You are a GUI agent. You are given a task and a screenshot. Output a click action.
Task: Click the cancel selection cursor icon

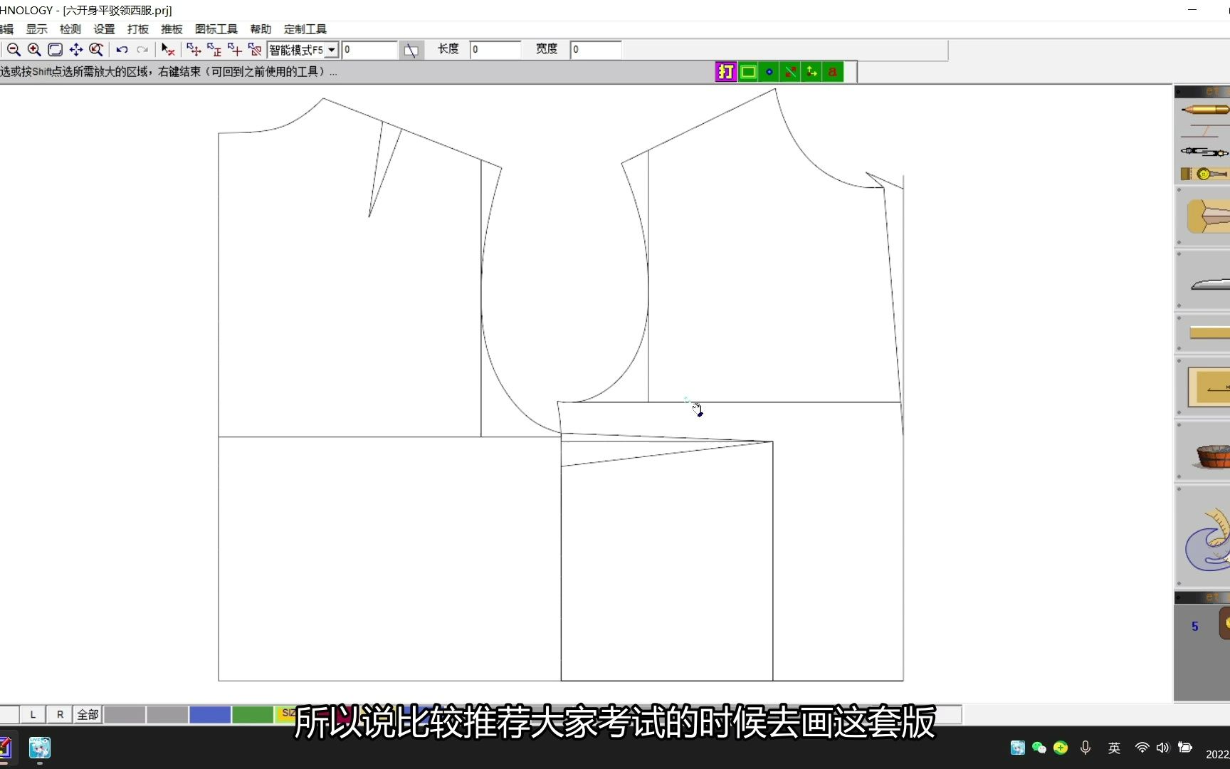pos(168,50)
